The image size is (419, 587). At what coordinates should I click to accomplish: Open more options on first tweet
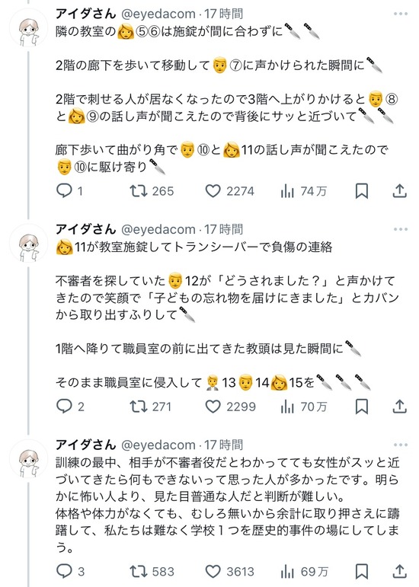click(400, 14)
